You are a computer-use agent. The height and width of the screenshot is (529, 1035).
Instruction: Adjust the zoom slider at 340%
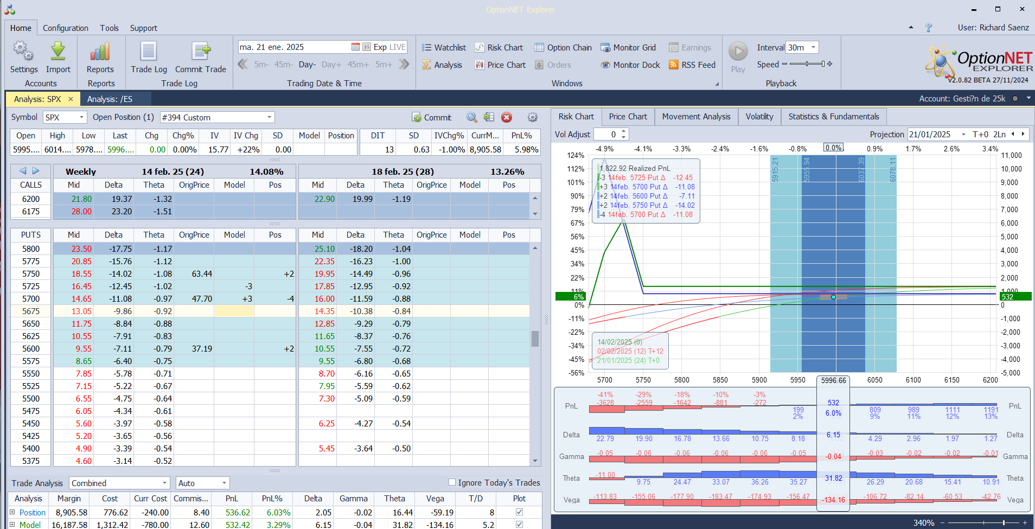click(x=983, y=523)
